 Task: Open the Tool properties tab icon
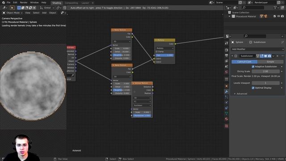(227, 43)
